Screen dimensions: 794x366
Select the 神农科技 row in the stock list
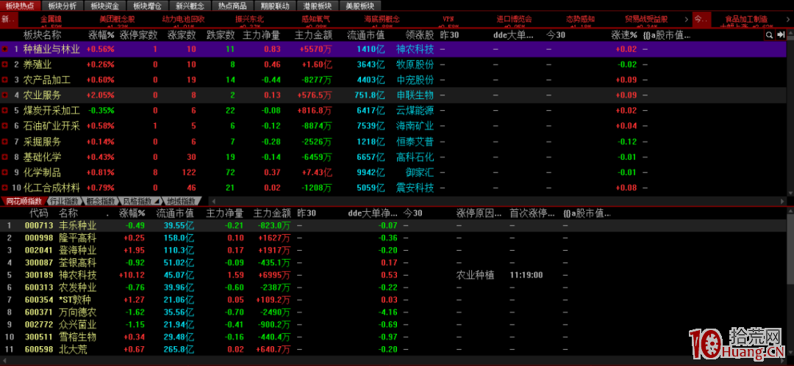393,275
